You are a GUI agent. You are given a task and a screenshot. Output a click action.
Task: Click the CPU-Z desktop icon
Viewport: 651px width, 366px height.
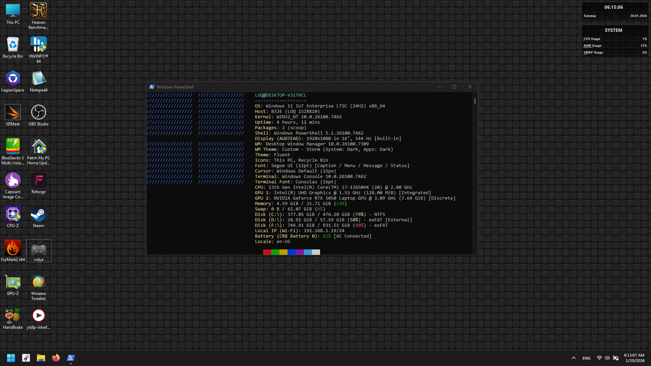[13, 214]
